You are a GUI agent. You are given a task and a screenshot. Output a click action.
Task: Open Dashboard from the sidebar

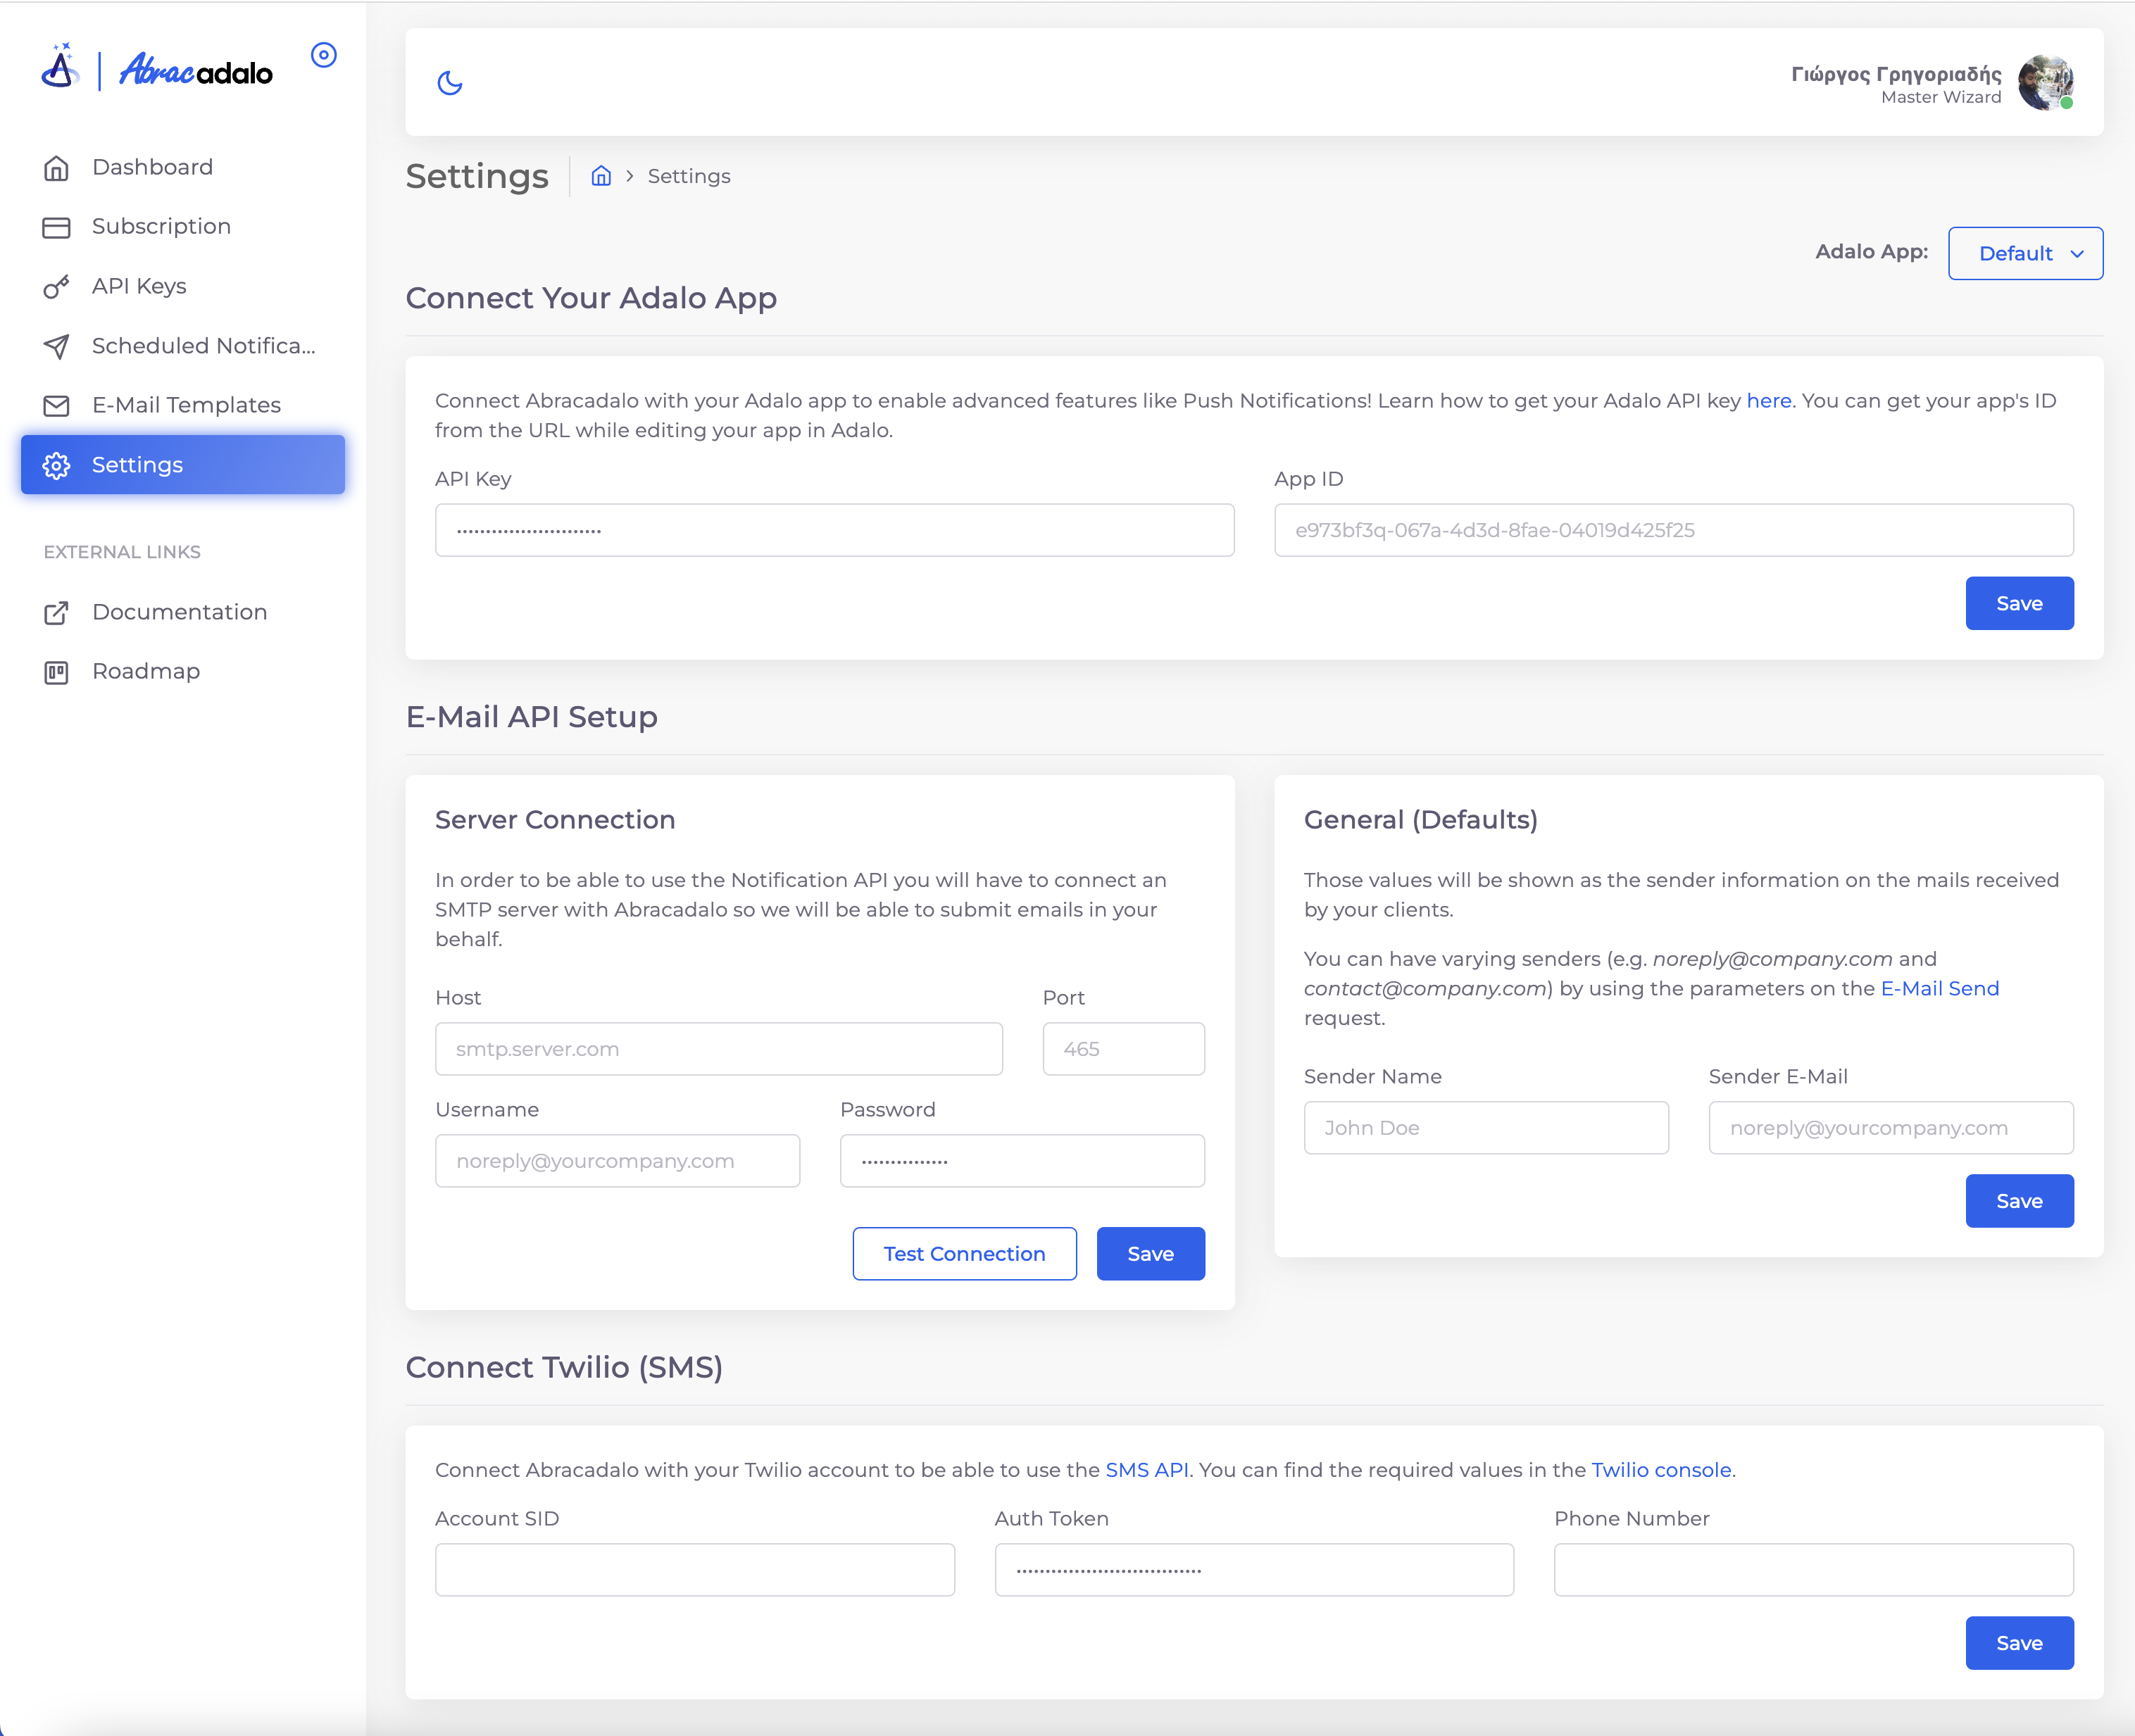coord(152,167)
